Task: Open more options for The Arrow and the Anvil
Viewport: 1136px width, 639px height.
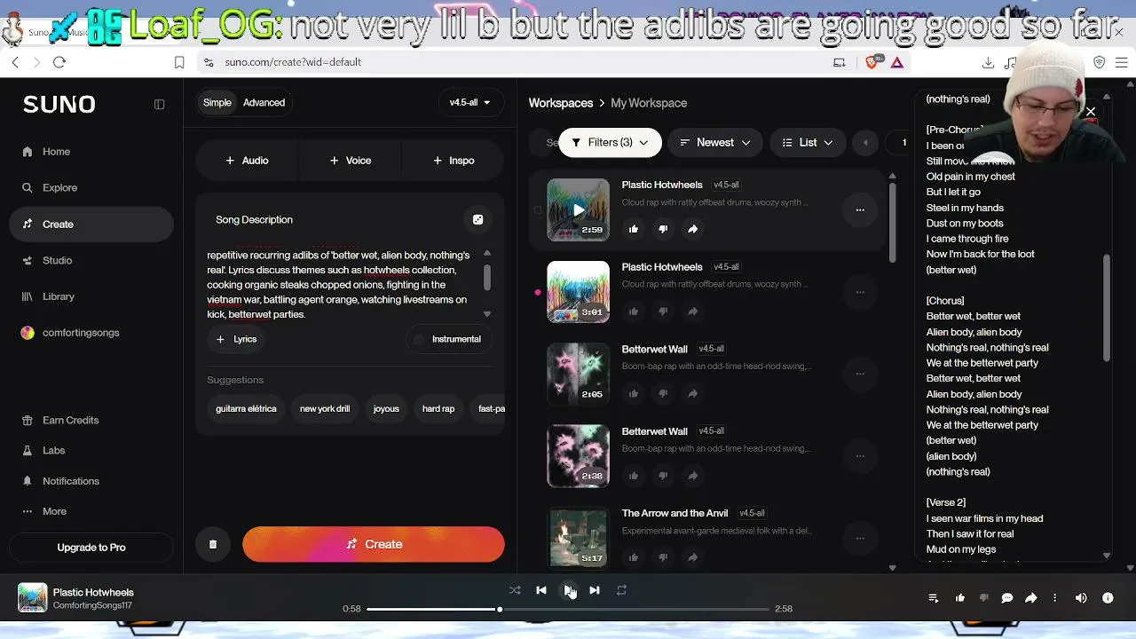Action: (x=860, y=538)
